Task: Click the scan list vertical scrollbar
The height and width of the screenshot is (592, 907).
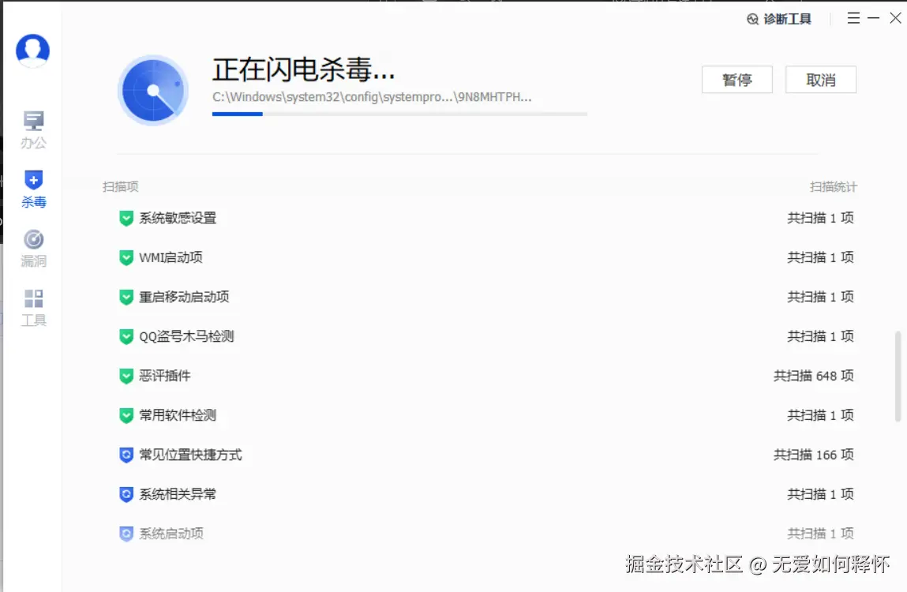Action: point(898,377)
